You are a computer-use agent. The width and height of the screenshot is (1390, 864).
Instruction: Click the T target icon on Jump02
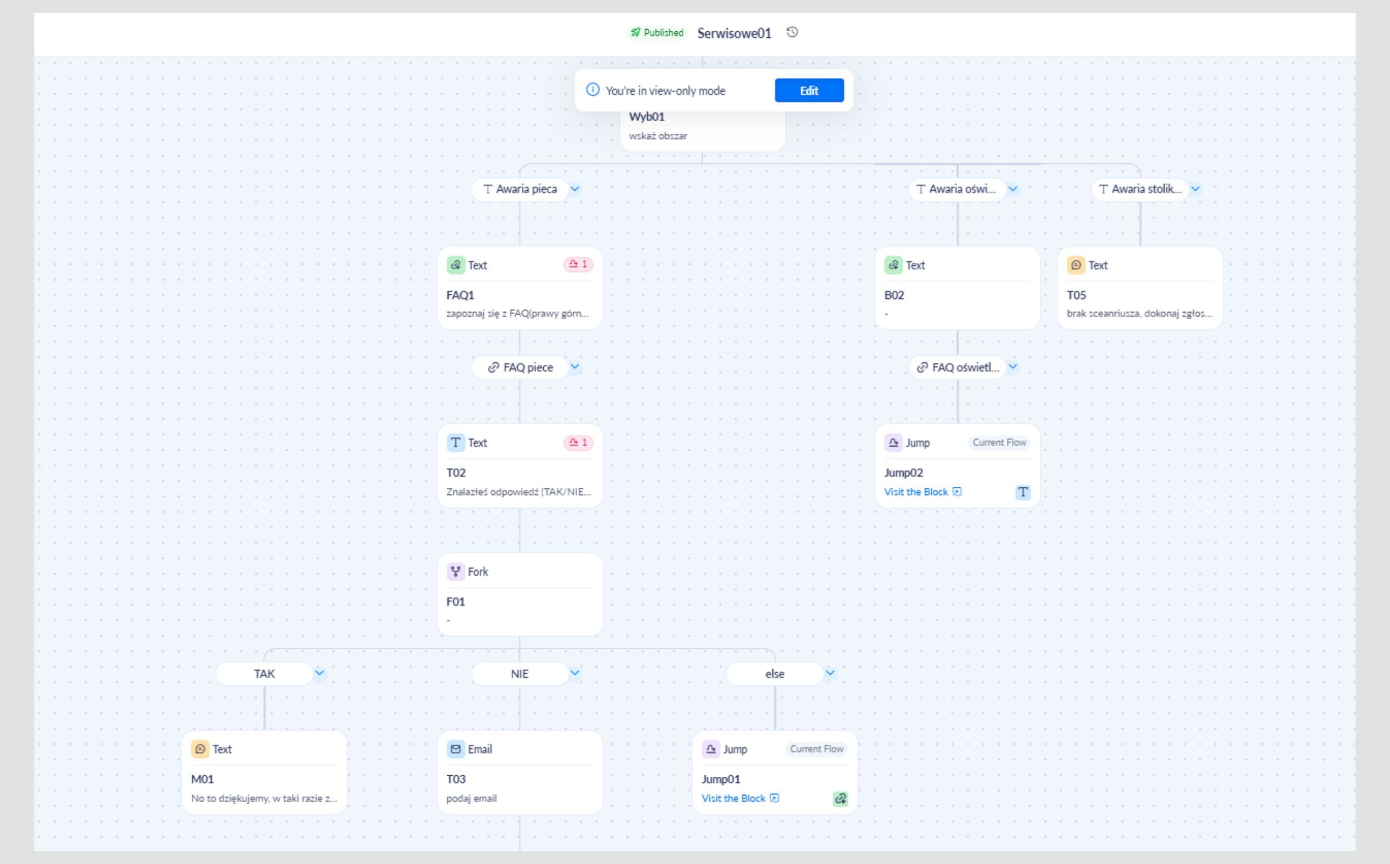[1023, 492]
